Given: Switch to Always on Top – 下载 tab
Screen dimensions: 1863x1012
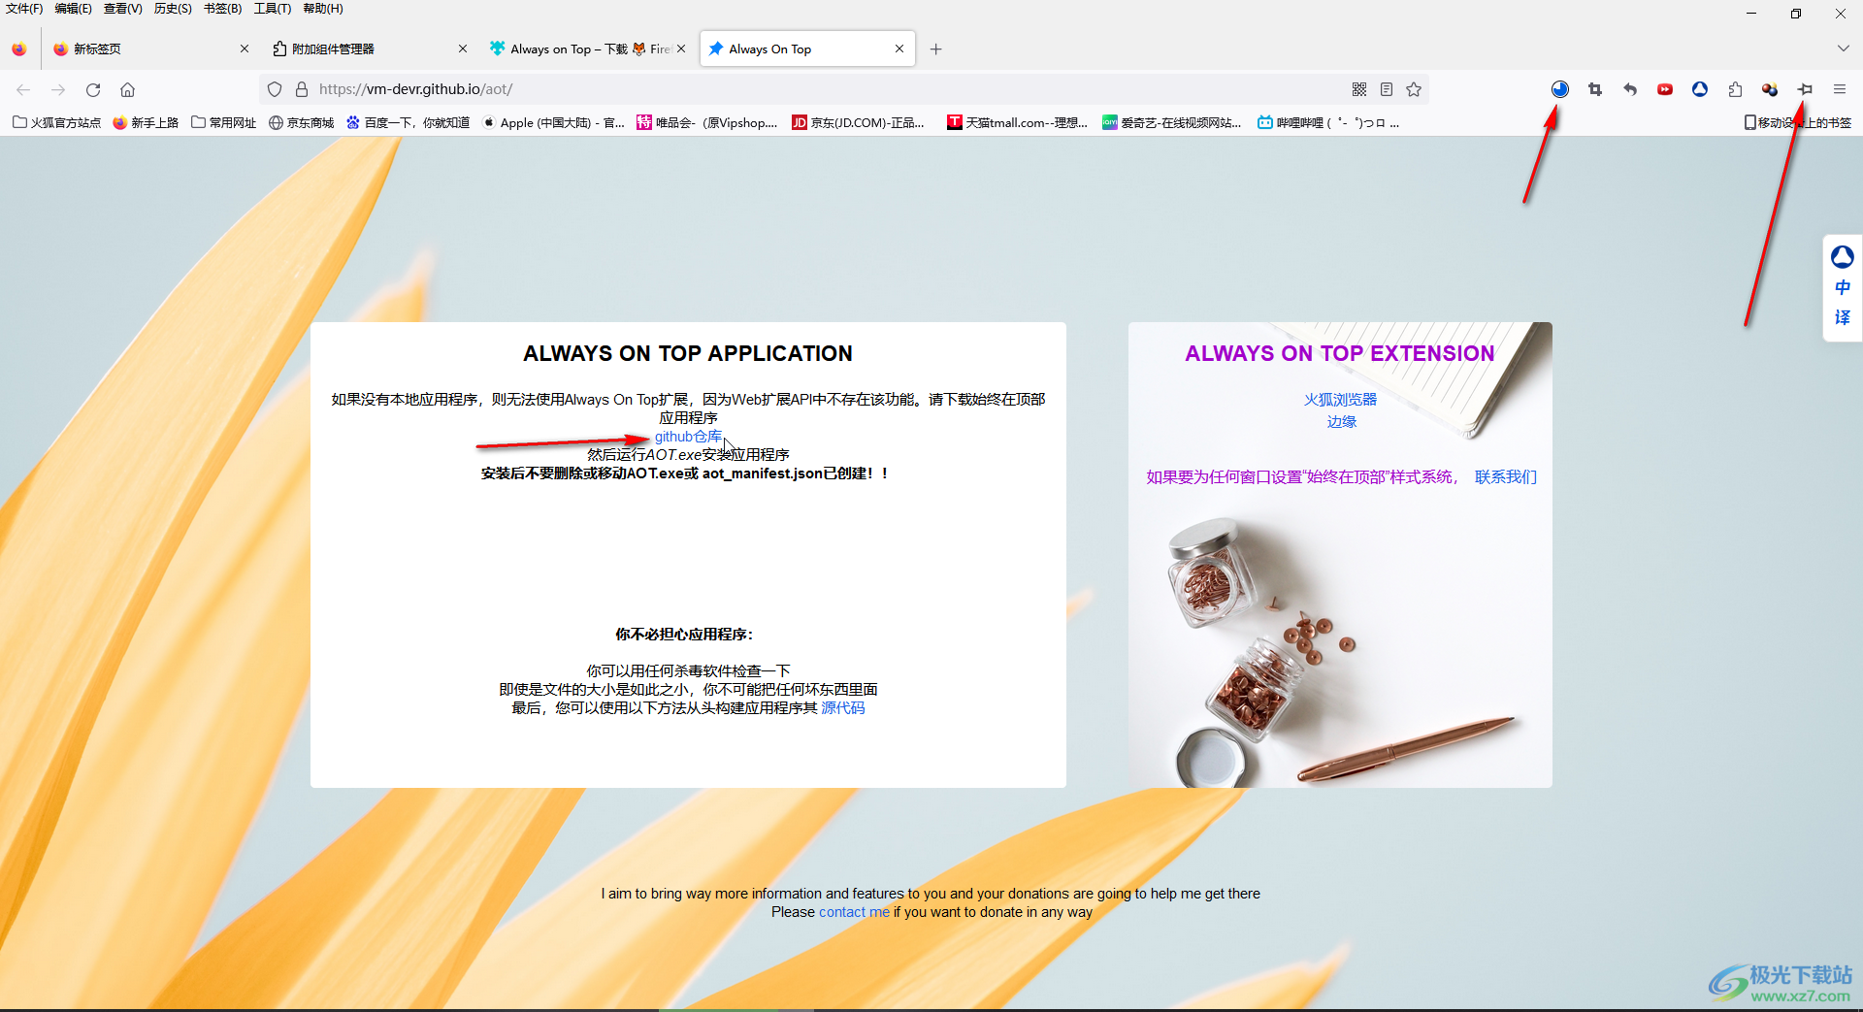Looking at the screenshot, I should coord(587,49).
